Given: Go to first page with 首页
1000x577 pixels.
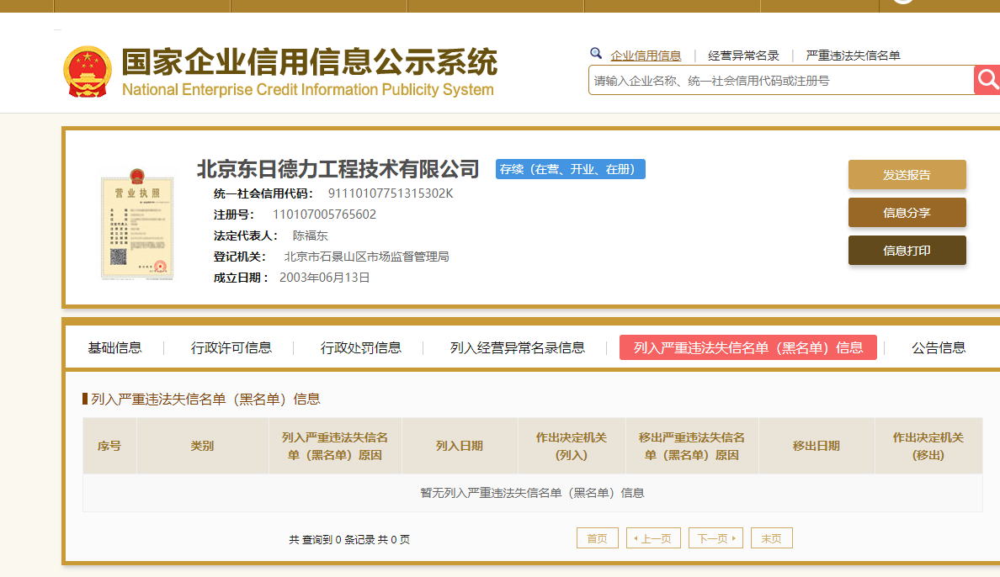Looking at the screenshot, I should tap(598, 538).
